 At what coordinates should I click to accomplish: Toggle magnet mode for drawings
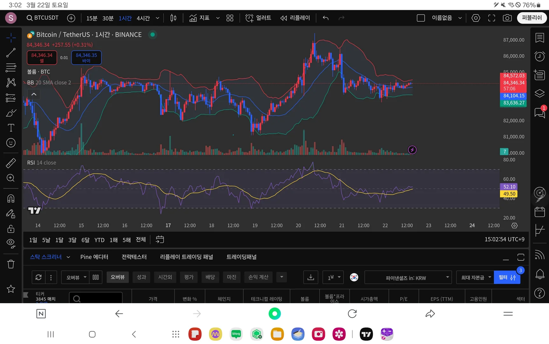tap(11, 199)
